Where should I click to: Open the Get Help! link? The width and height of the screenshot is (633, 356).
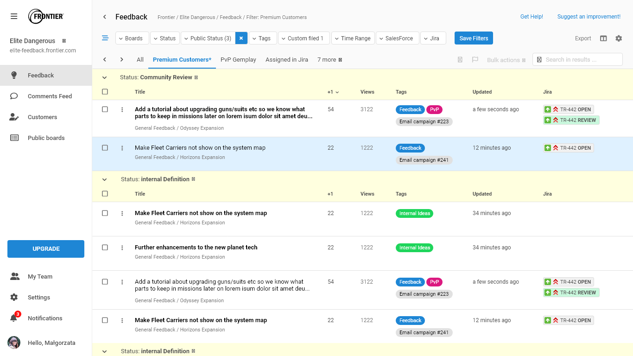click(x=532, y=17)
